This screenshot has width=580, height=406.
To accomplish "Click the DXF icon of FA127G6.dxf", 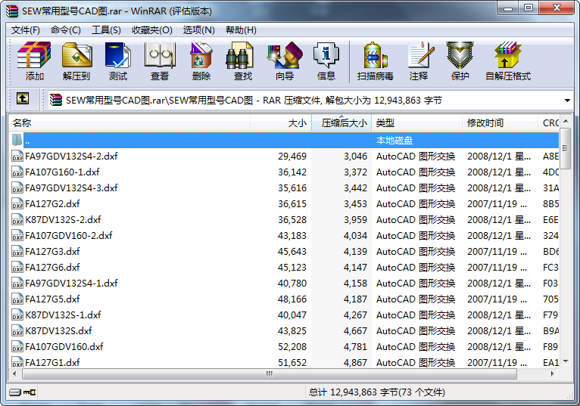I will pos(17,268).
